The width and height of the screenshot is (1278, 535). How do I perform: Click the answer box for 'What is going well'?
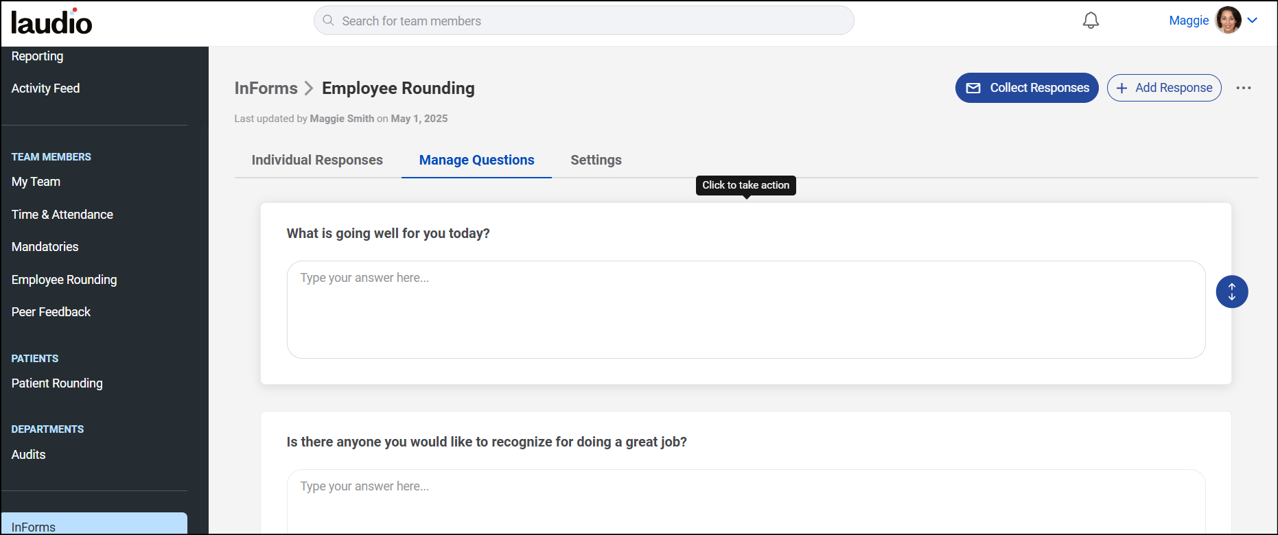click(x=745, y=309)
